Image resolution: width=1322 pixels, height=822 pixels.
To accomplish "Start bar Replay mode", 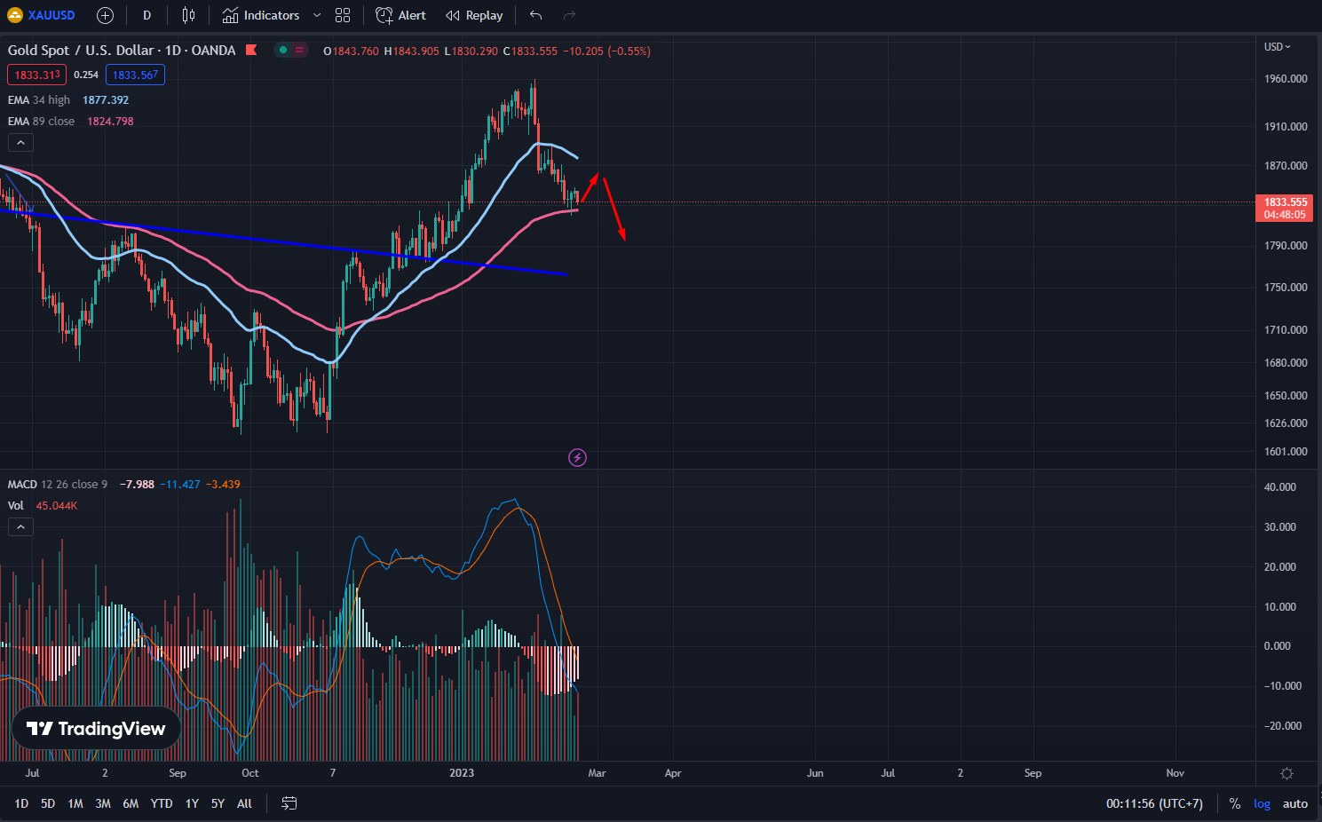I will pyautogui.click(x=474, y=15).
